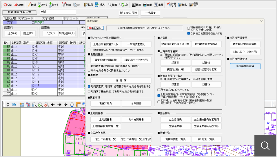The height and width of the screenshot is (157, 277).
Task: Click the red minus zoom-out magnifier
Action: click(46, 104)
